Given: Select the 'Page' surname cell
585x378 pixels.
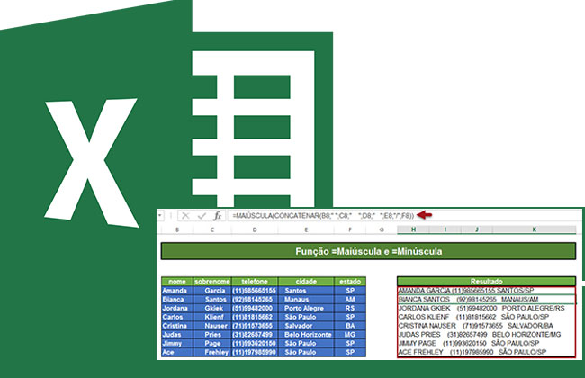Looking at the screenshot, I should (212, 343).
